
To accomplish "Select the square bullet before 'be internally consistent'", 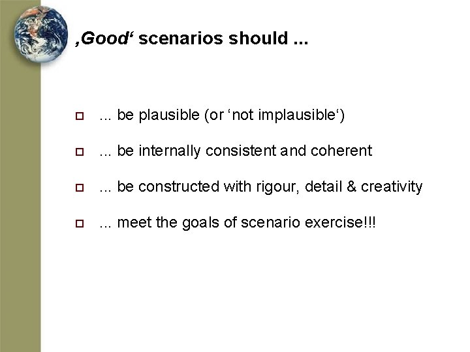I will pos(80,152).
